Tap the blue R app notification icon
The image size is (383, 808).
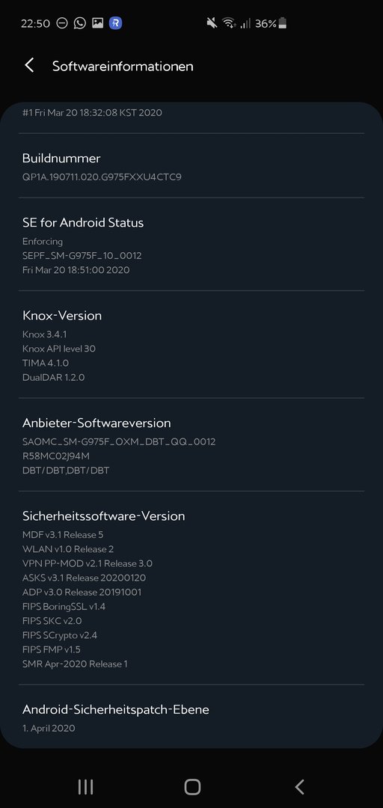coord(115,23)
